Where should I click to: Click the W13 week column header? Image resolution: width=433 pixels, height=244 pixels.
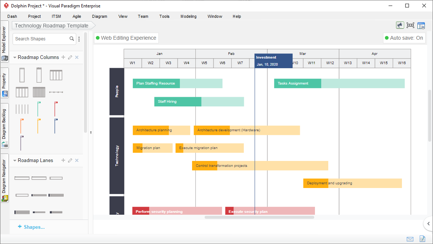pos(348,63)
